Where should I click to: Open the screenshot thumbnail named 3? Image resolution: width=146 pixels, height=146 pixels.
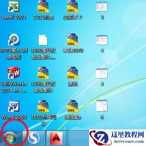click(x=102, y=7)
